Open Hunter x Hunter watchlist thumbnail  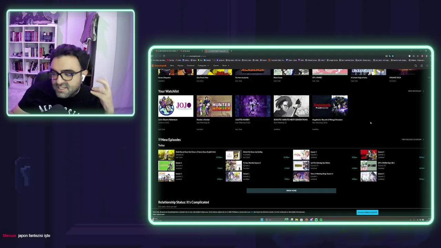[x=214, y=106]
